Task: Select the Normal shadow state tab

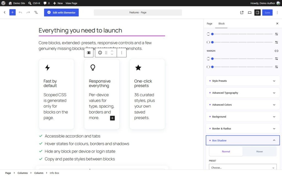Action: 226,152
